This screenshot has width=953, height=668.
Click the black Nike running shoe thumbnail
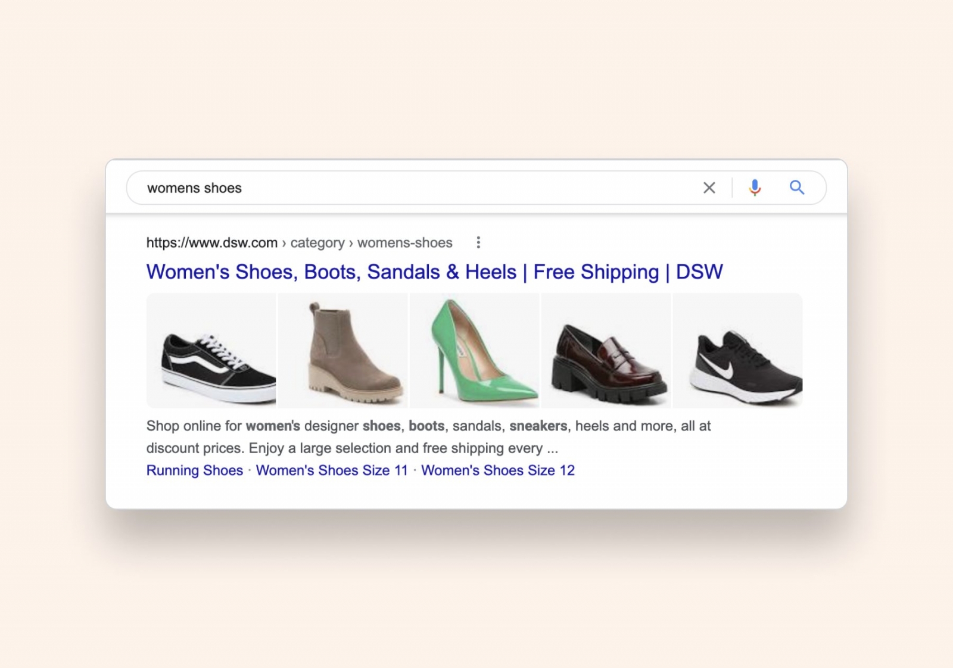coord(737,351)
